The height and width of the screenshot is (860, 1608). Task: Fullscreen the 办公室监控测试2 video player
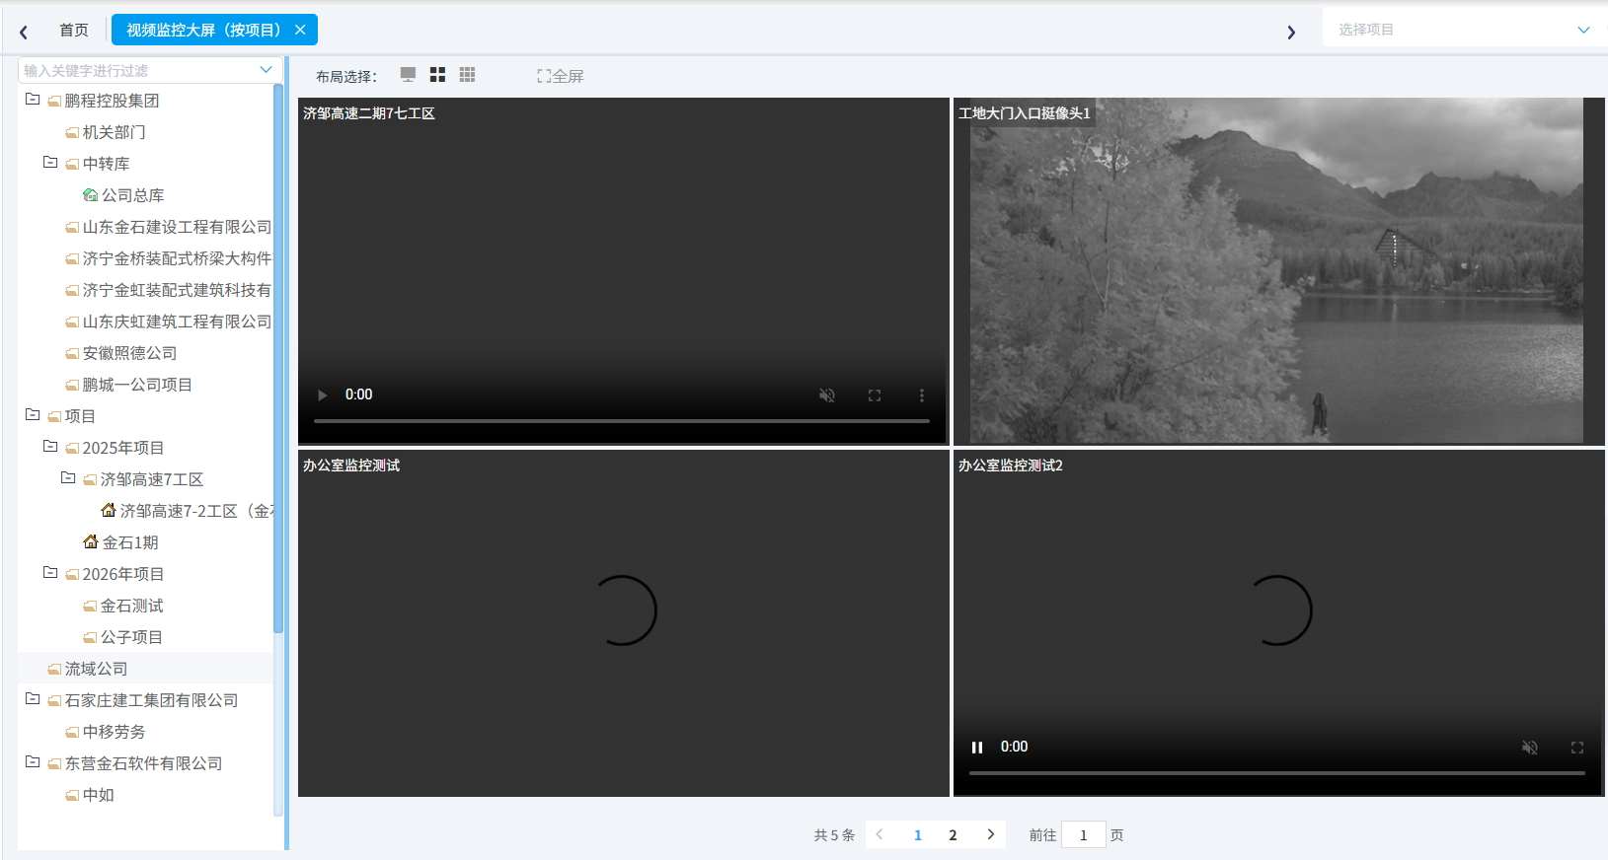click(1577, 747)
